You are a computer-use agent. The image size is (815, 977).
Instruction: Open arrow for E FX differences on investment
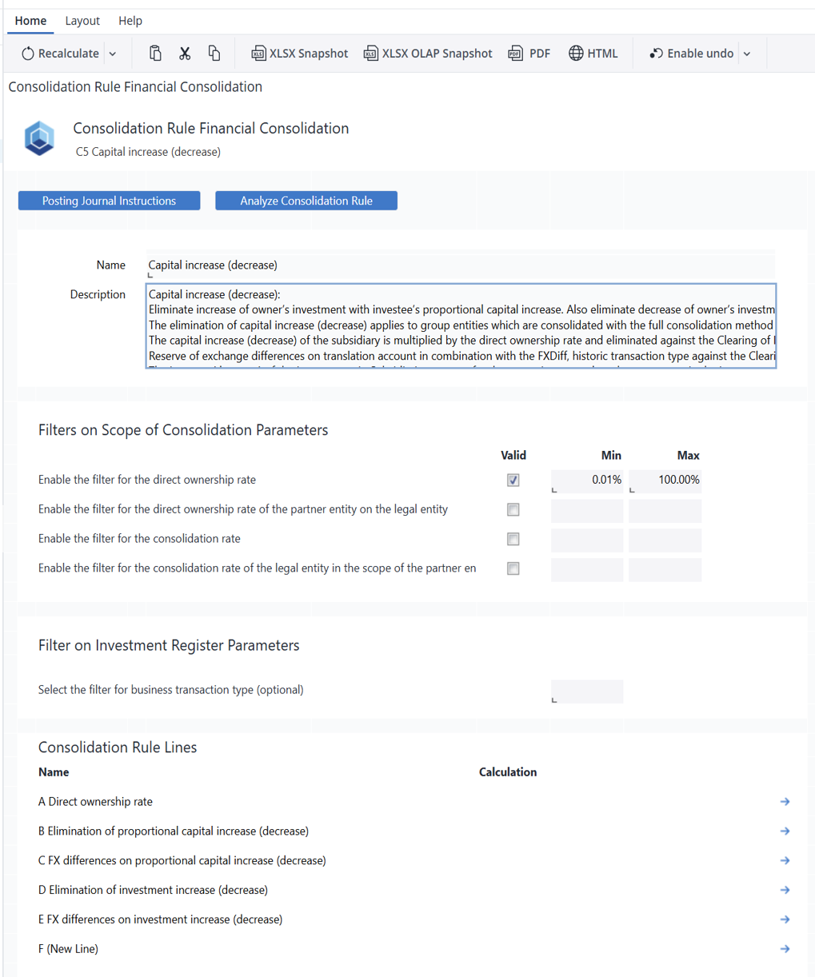785,919
